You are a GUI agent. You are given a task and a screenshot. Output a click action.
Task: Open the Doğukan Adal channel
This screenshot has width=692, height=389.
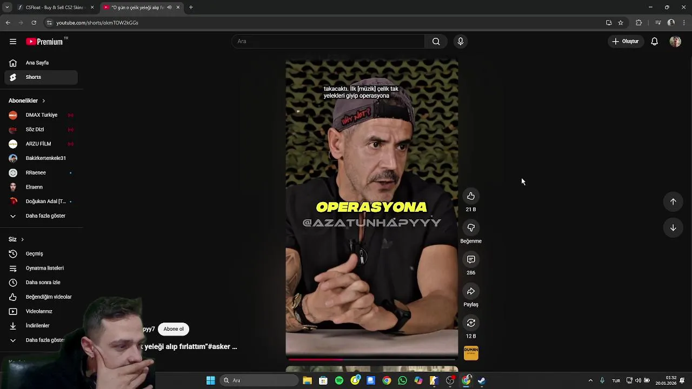click(x=41, y=202)
